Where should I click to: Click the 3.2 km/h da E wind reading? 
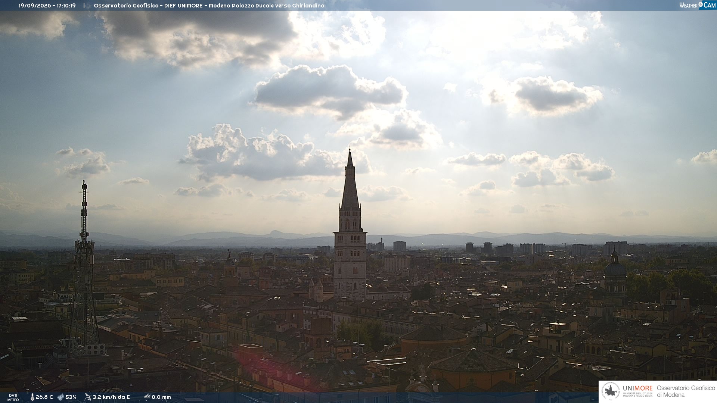(111, 397)
